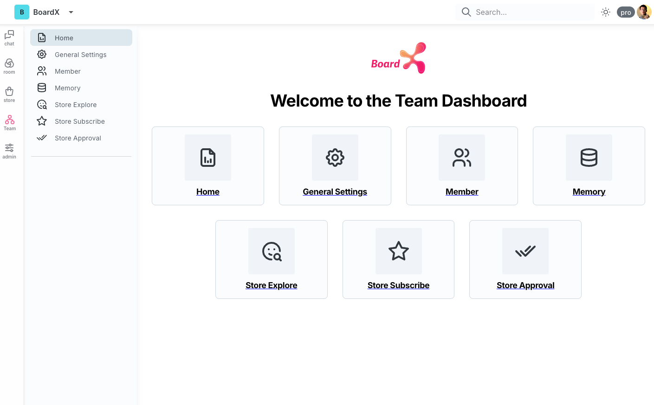Open Store Explore in the sidebar
The width and height of the screenshot is (654, 405).
[81, 104]
